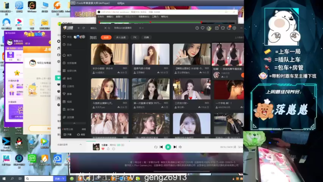This screenshot has width=323, height=182.
Task: Open 全部分类 in the Douyu sidebar
Action: tap(69, 71)
